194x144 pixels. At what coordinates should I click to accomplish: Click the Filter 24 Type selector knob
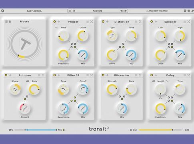[x=64, y=89]
